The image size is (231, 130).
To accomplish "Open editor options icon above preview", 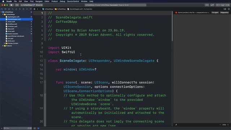I will point(225,9).
